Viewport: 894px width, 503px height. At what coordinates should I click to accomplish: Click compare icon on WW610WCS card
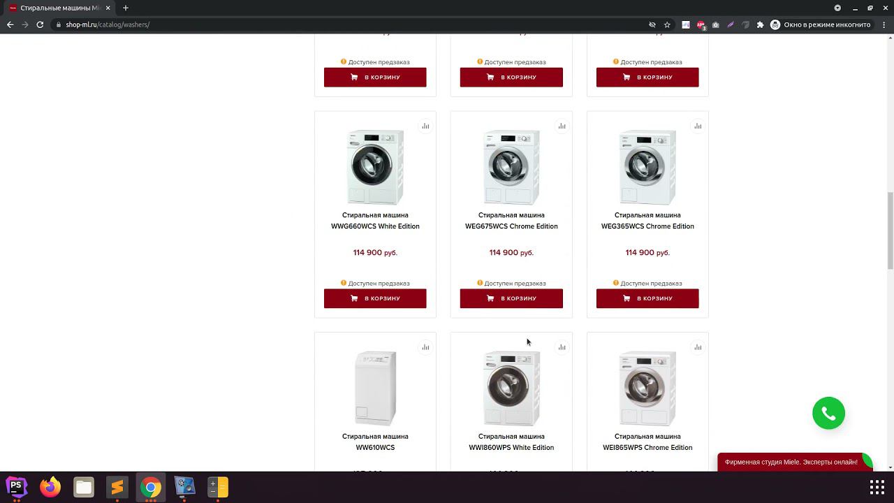pos(425,347)
